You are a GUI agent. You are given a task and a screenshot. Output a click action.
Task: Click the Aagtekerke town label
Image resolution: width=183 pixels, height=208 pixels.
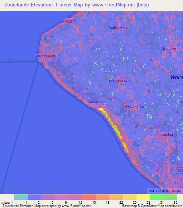pyautogui.click(x=118, y=27)
